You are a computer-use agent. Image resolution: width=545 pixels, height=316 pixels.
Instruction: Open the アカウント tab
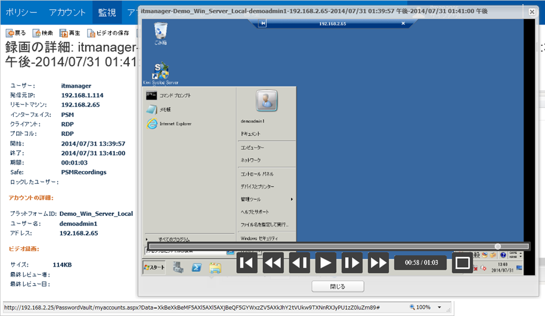point(67,12)
